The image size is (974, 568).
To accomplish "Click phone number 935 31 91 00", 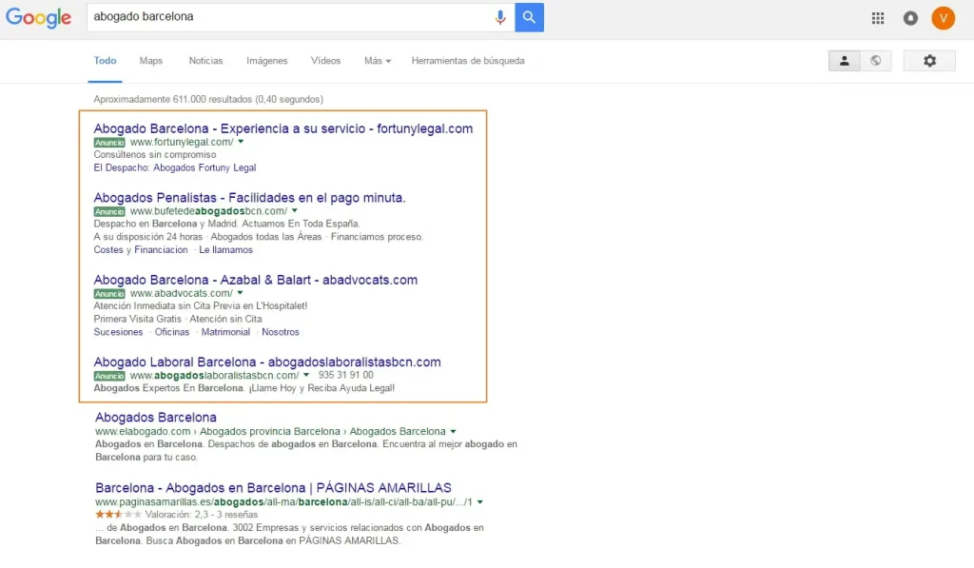I will pyautogui.click(x=346, y=376).
